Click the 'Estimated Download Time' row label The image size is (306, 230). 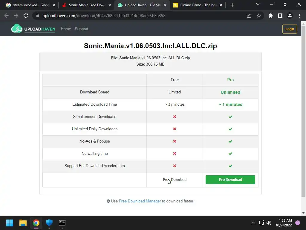click(x=95, y=105)
